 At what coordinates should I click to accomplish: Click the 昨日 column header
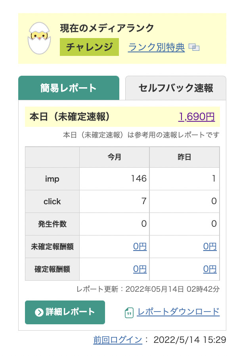pyautogui.click(x=184, y=157)
